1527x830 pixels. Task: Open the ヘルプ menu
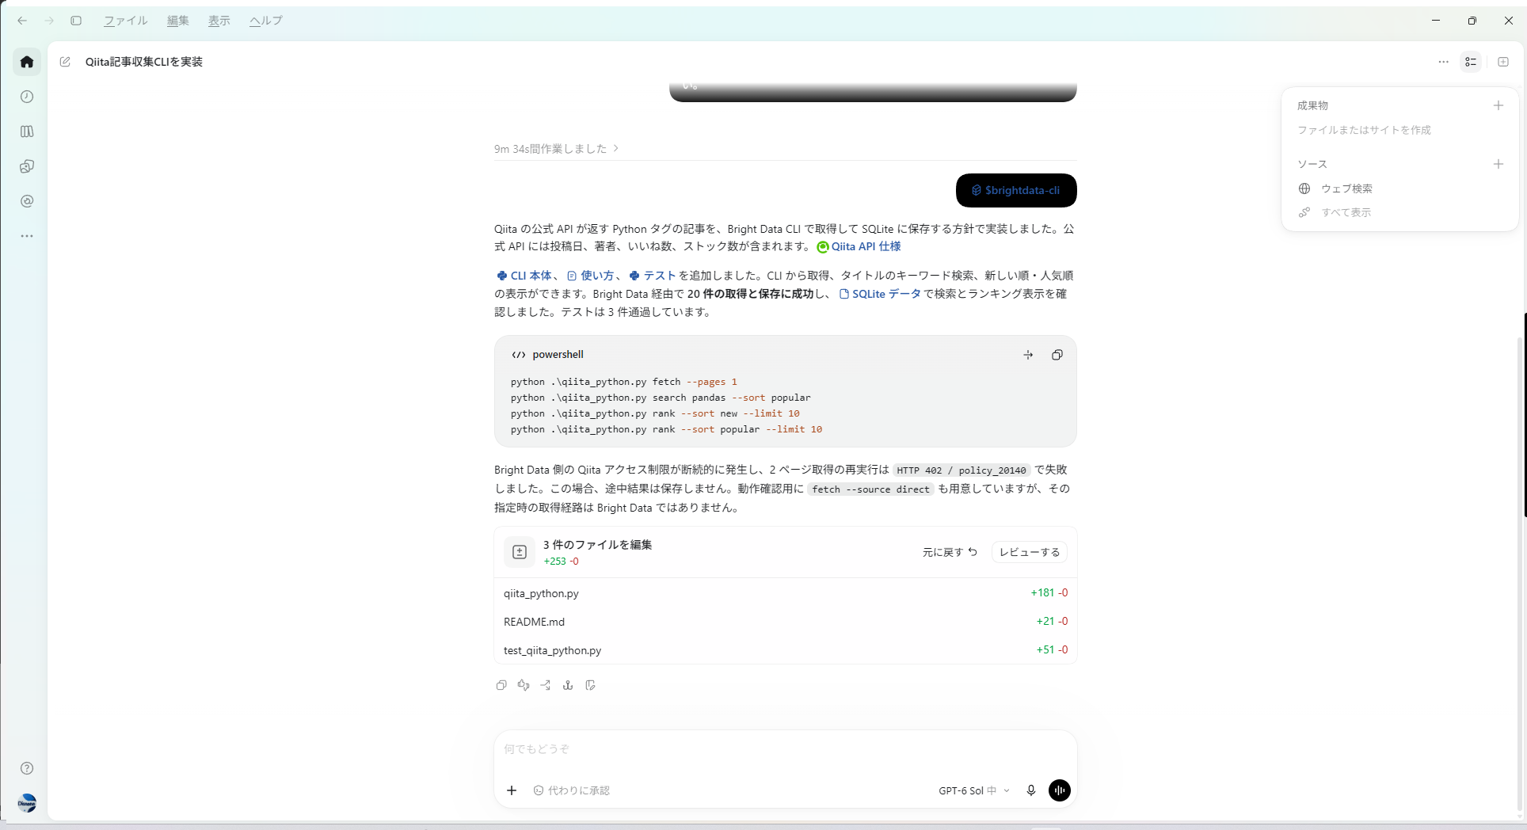pyautogui.click(x=266, y=21)
